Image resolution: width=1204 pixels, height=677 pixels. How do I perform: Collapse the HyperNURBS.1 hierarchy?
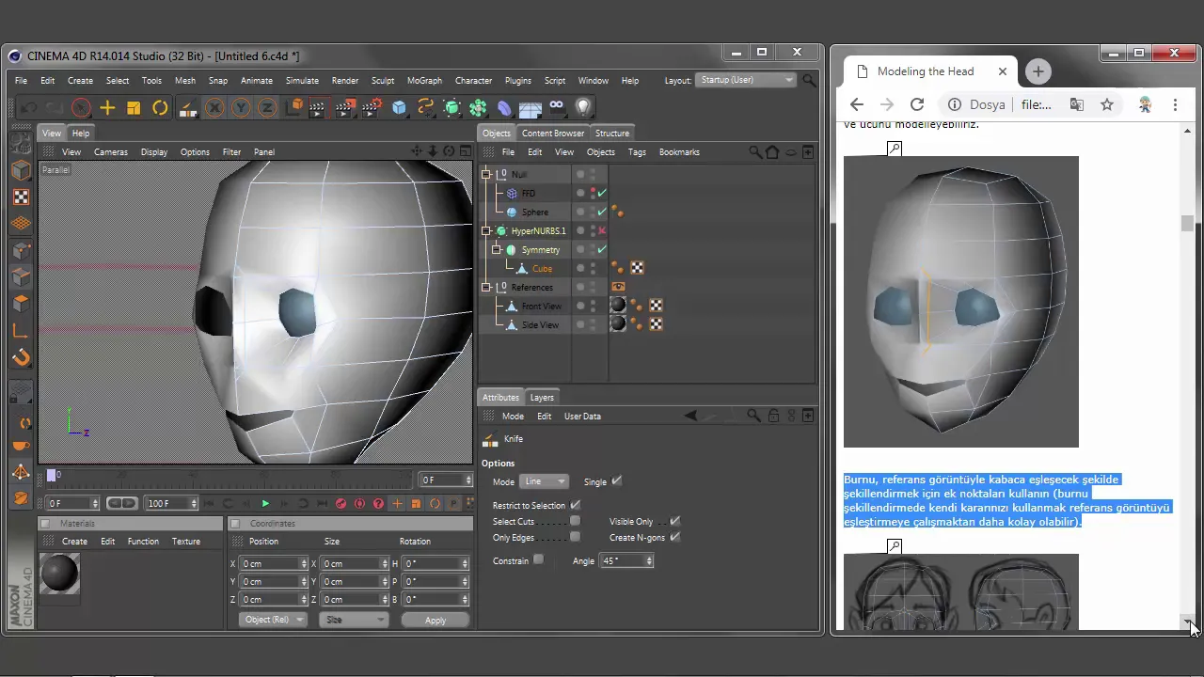(487, 230)
